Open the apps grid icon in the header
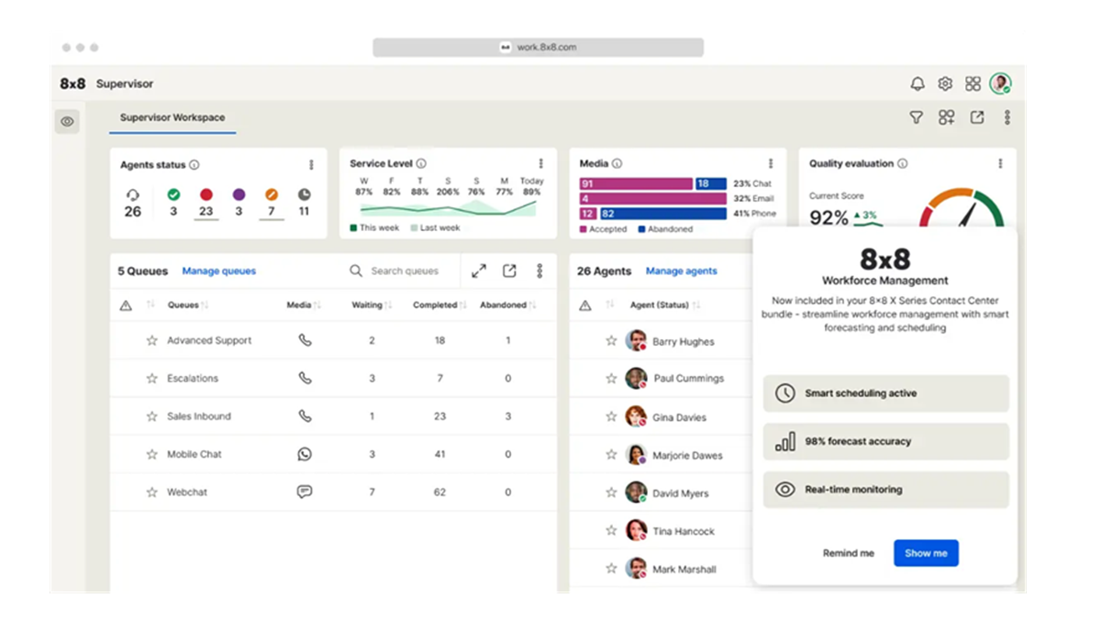This screenshot has width=1101, height=619. tap(973, 83)
